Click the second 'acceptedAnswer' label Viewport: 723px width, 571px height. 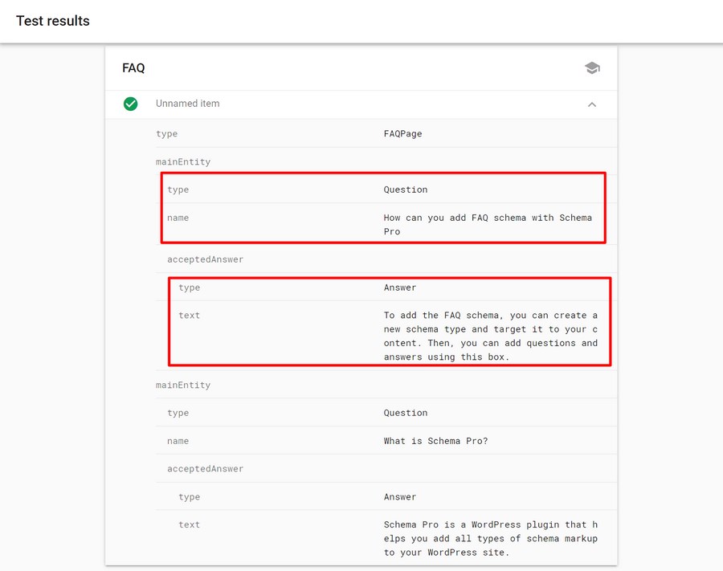click(x=205, y=469)
